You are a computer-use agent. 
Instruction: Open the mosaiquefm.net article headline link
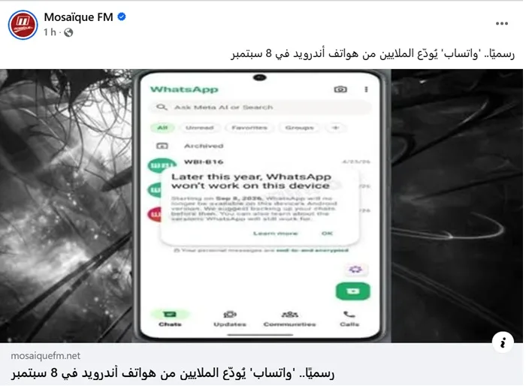coord(173,373)
